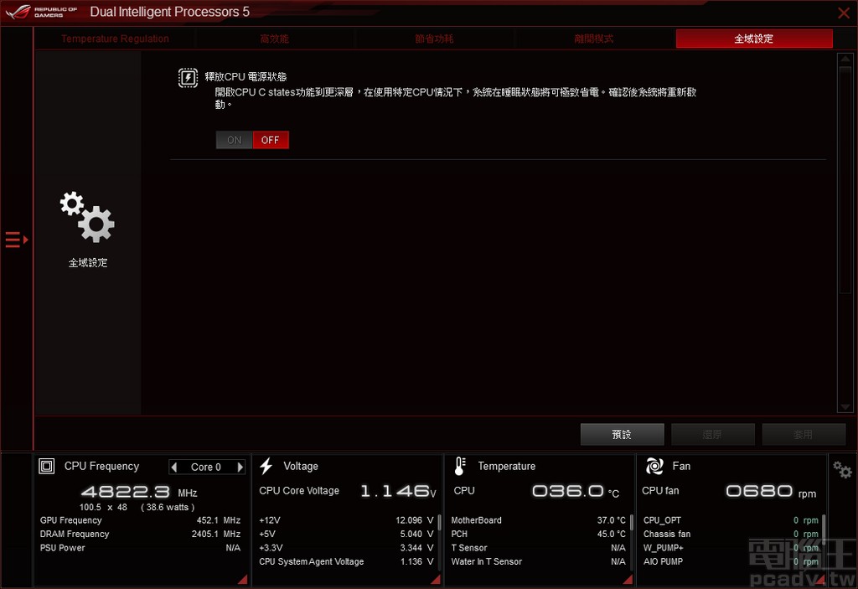Click the Temperature thermometer icon
Image resolution: width=858 pixels, height=589 pixels.
[x=460, y=466]
